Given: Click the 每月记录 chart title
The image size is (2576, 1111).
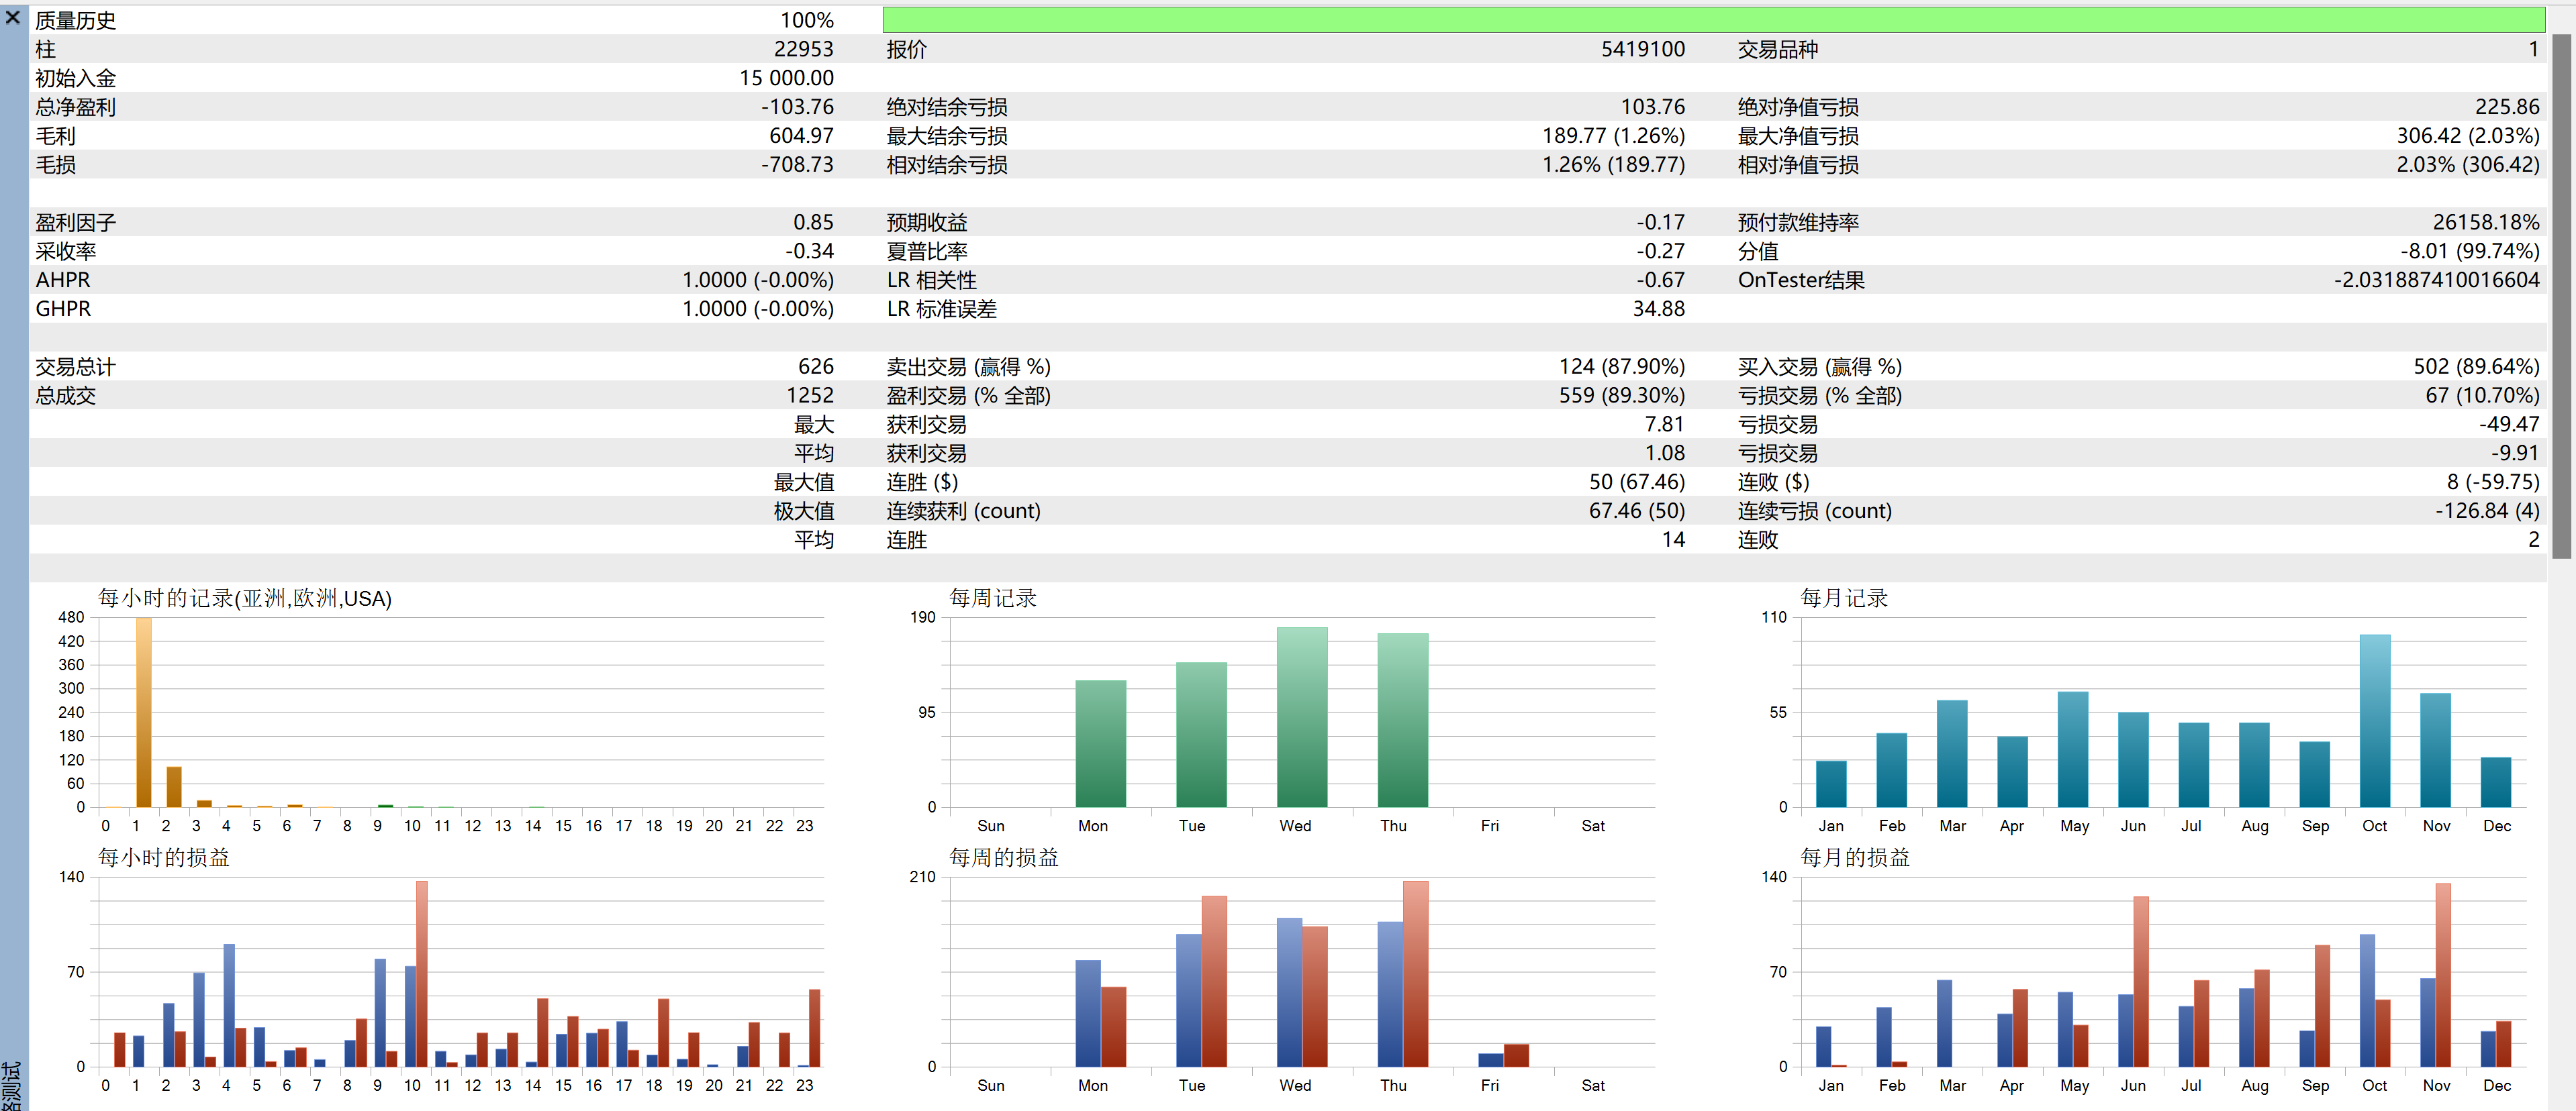Looking at the screenshot, I should (x=1844, y=598).
